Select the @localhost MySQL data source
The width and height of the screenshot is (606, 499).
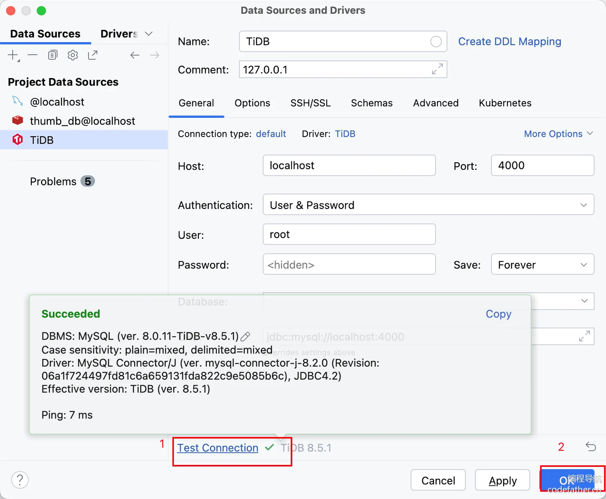point(84,102)
